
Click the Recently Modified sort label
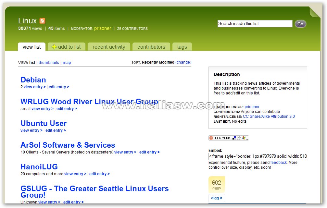(x=158, y=62)
